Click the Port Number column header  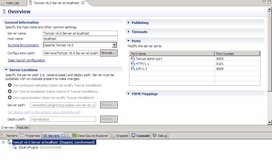(x=237, y=53)
